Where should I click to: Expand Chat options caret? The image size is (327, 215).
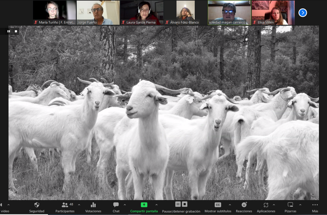point(125,205)
